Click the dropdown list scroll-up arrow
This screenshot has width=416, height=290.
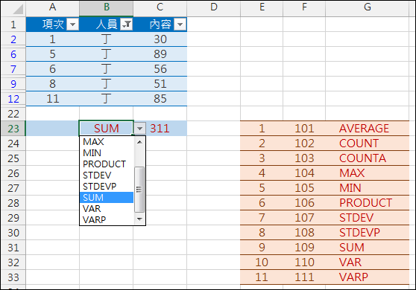coord(139,142)
